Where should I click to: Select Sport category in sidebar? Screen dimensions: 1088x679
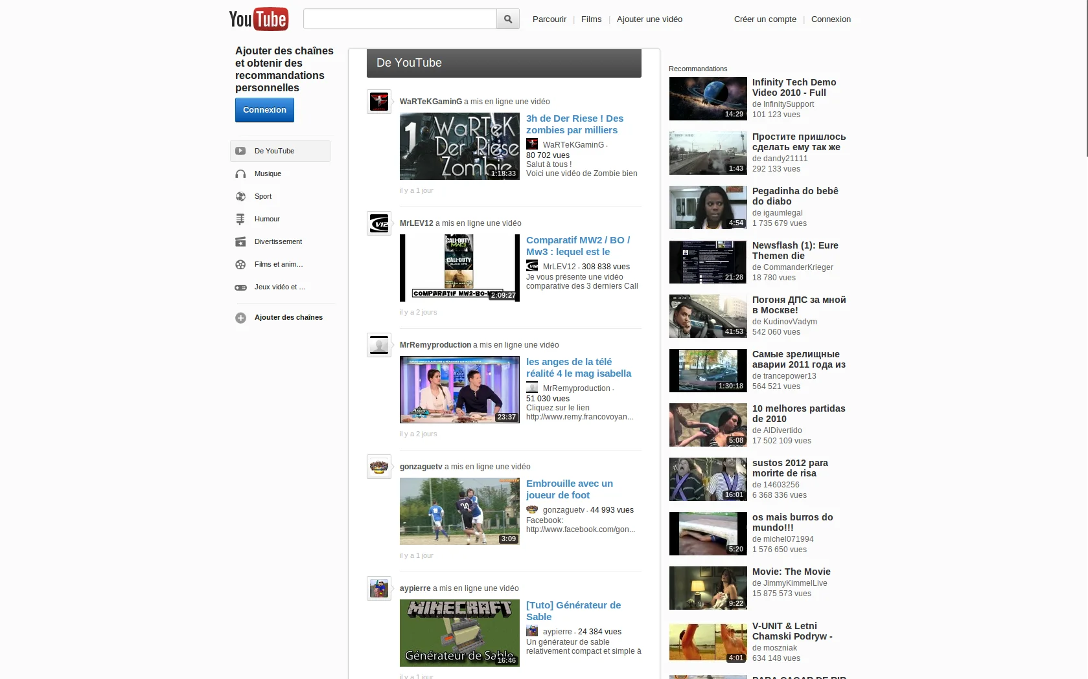click(263, 196)
